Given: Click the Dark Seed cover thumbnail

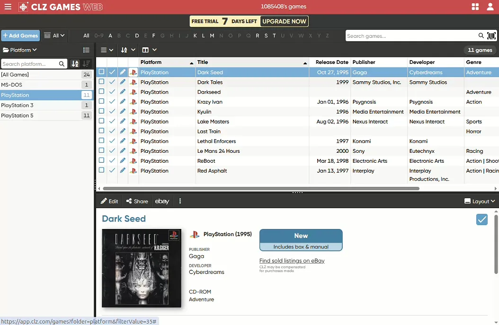Looking at the screenshot, I should click(x=142, y=268).
